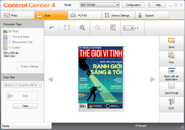Click the scanned magazine cover preview
This screenshot has width=185, height=130.
101,79
